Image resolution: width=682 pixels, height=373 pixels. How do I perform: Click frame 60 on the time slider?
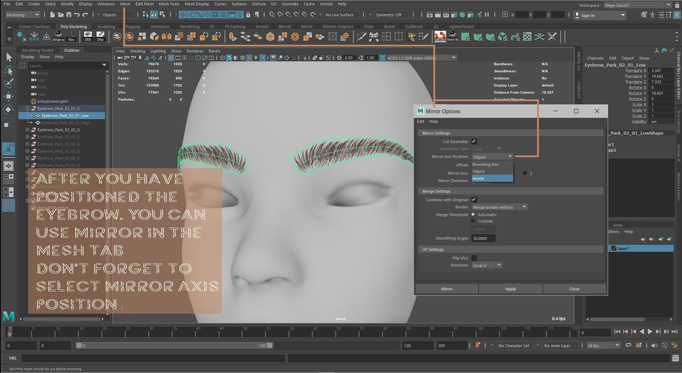[x=292, y=332]
